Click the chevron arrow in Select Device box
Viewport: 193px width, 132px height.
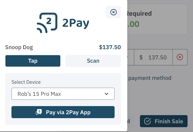click(x=106, y=94)
